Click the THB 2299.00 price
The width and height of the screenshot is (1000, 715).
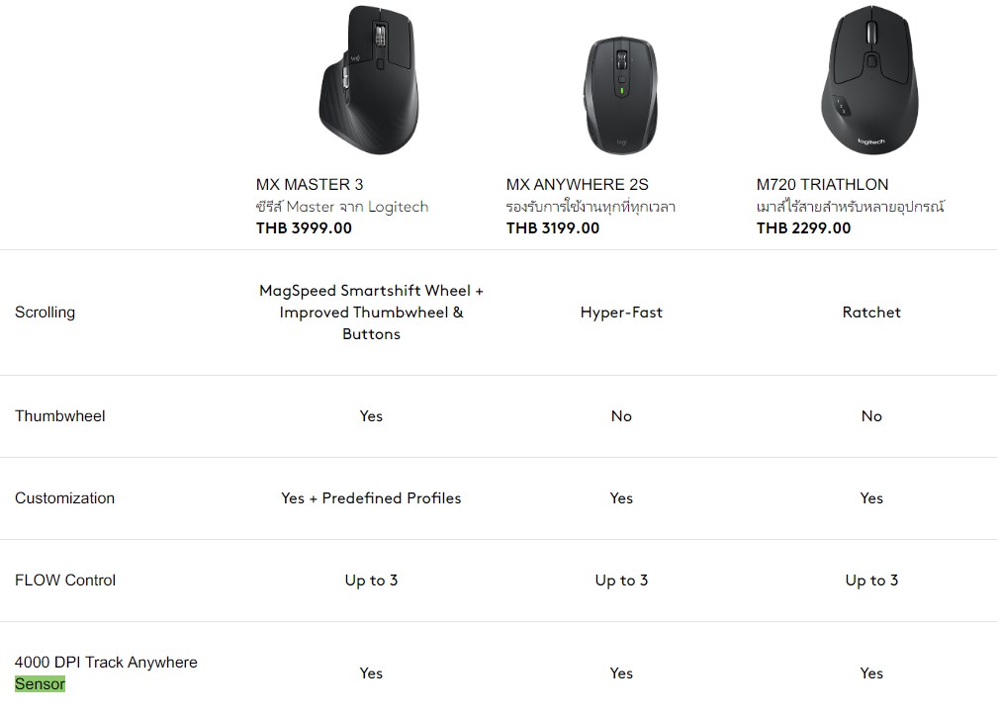(803, 227)
